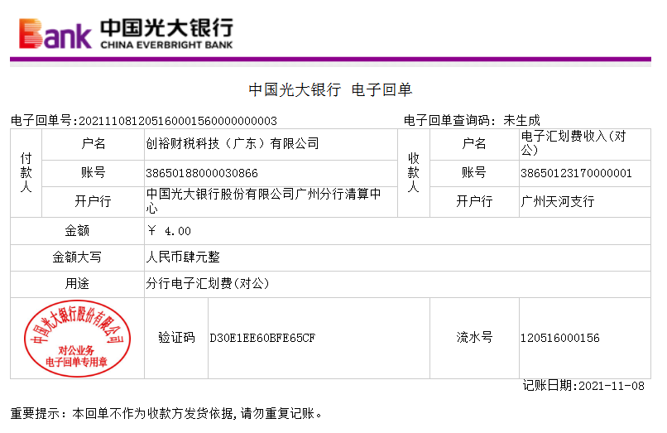Click the purpose value 分行电子汇划费(对公)
The height and width of the screenshot is (433, 667).
pyautogui.click(x=208, y=284)
